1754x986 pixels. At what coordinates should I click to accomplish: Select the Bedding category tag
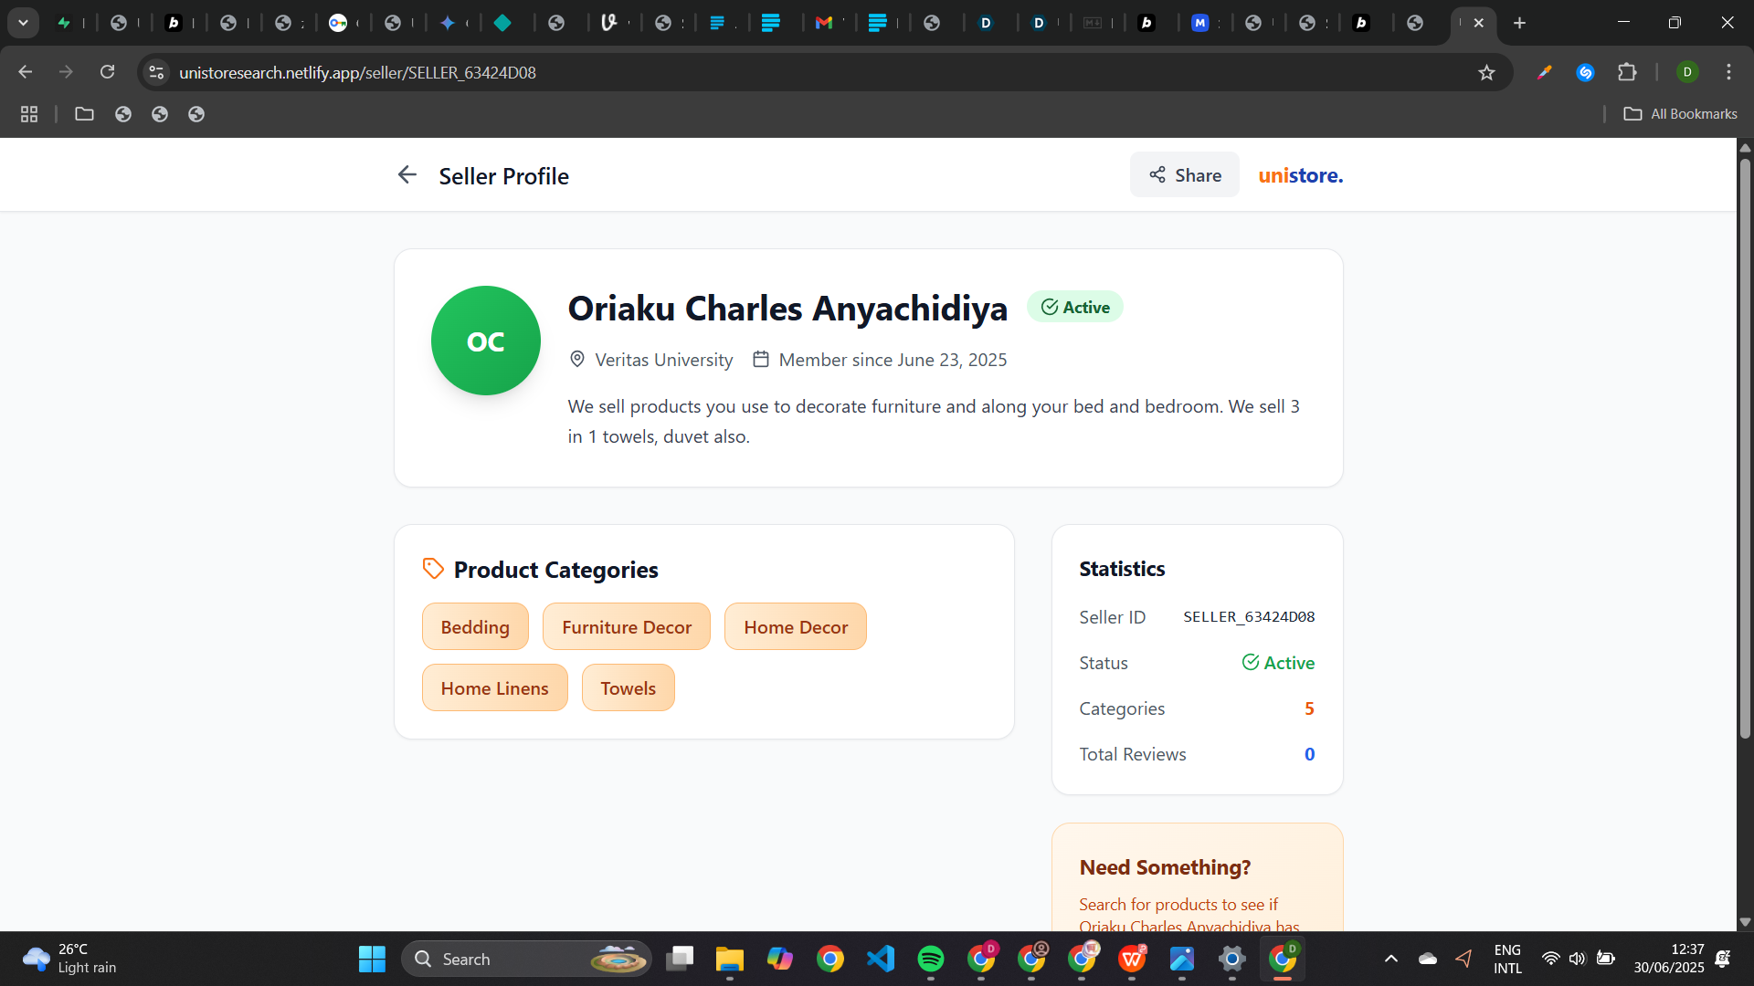pos(475,627)
